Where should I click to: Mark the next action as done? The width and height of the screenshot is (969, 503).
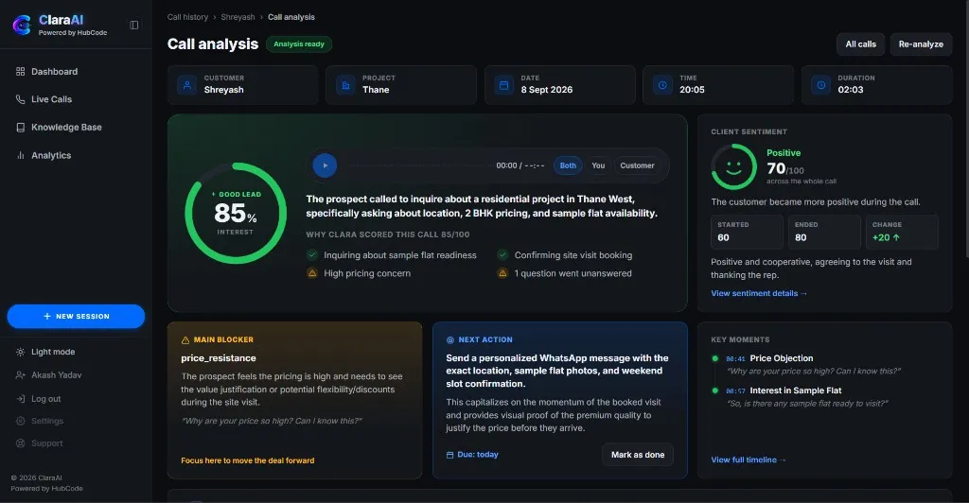pyautogui.click(x=638, y=455)
